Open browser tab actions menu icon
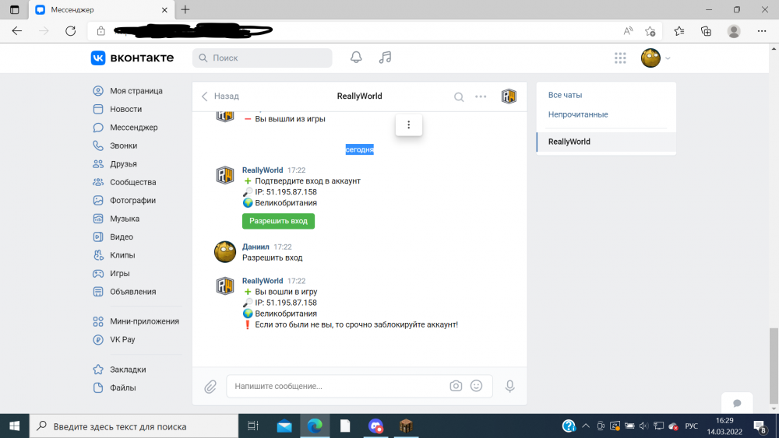779x438 pixels. point(14,9)
